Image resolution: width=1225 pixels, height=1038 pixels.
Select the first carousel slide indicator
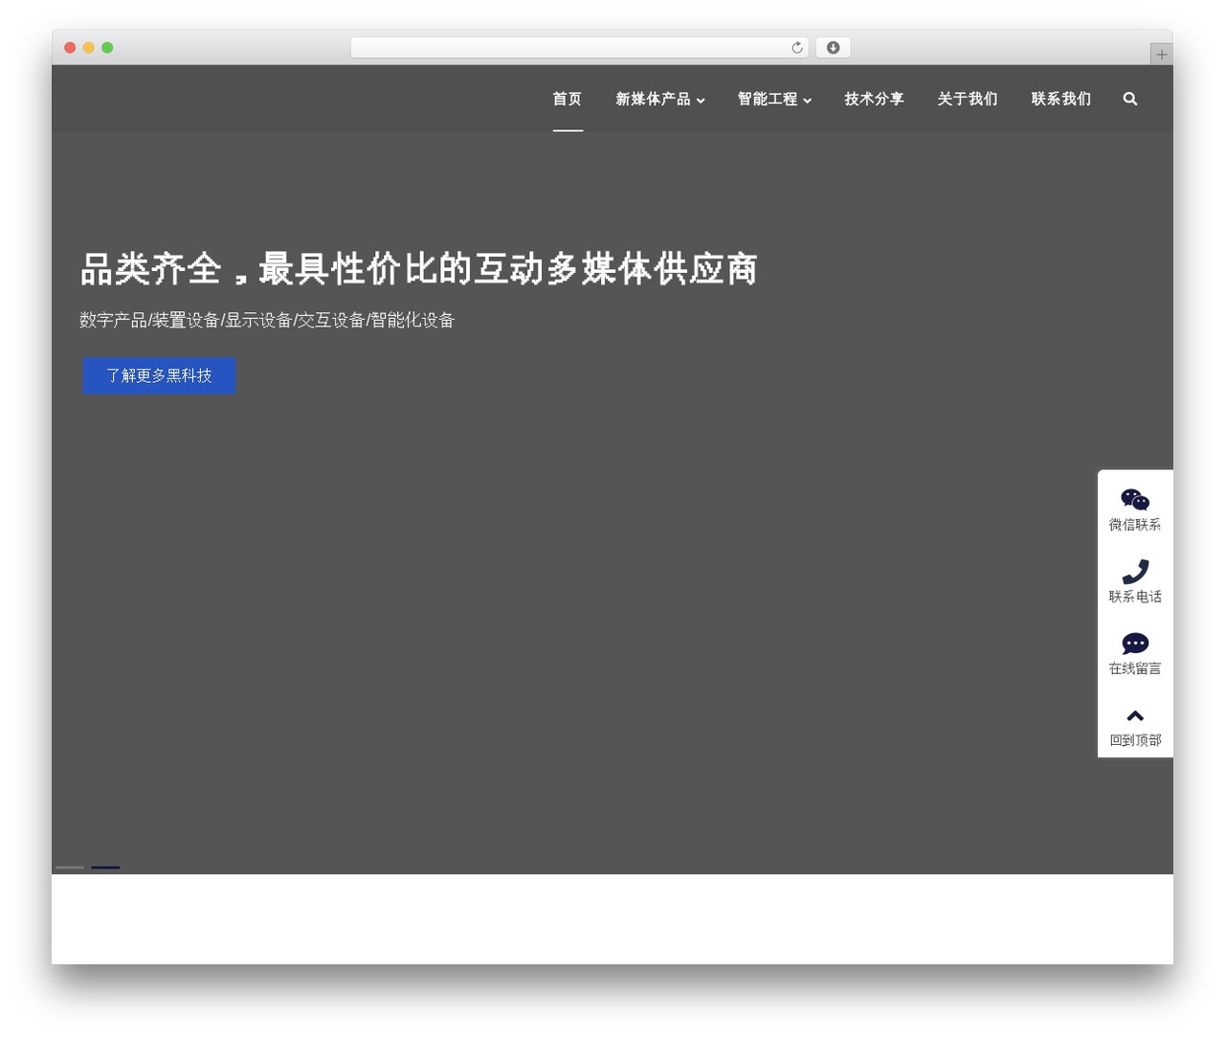70,868
